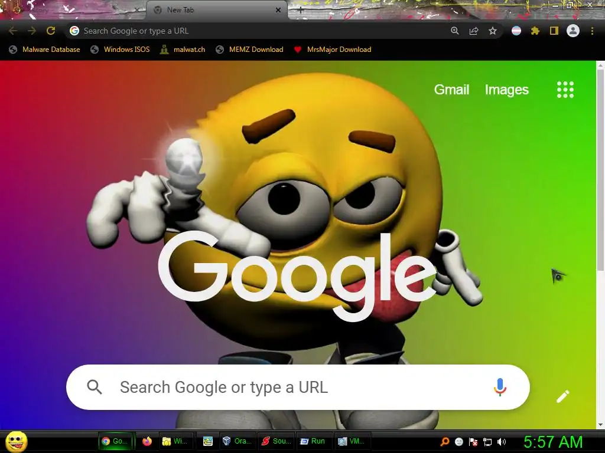Click the page's vertical scrollbar thumb
The width and height of the screenshot is (605, 453).
tap(600, 170)
